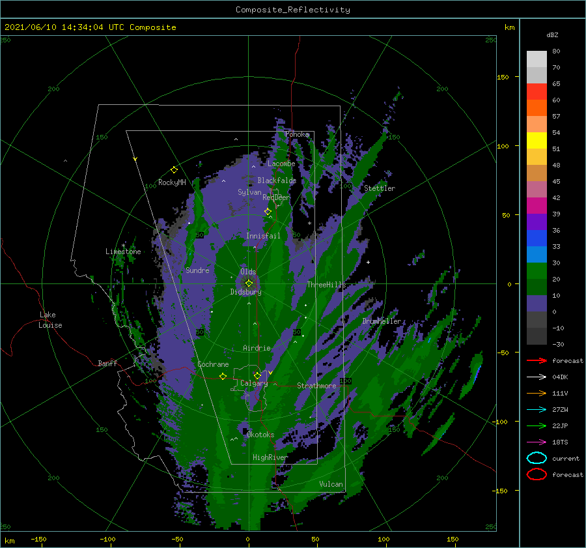586x548 pixels.
Task: Click the Banff town label
Action: (107, 363)
